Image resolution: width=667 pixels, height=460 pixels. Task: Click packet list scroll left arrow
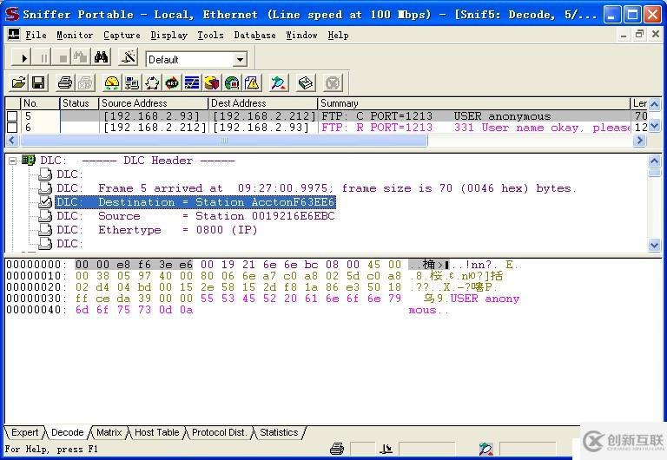[x=11, y=141]
